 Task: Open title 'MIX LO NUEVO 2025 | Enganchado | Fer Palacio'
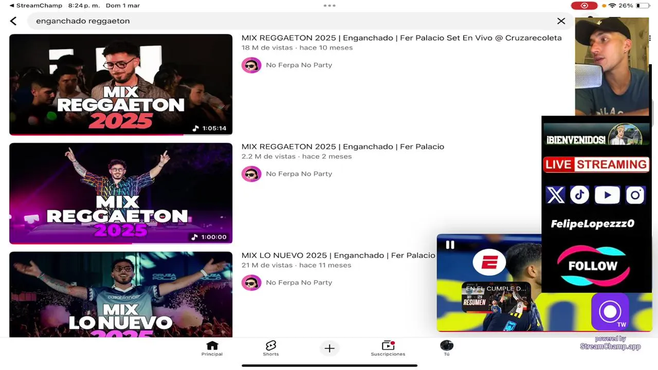click(x=338, y=255)
